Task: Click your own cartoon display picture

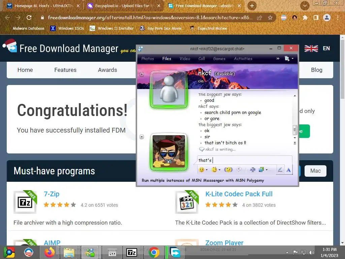Action: click(169, 151)
